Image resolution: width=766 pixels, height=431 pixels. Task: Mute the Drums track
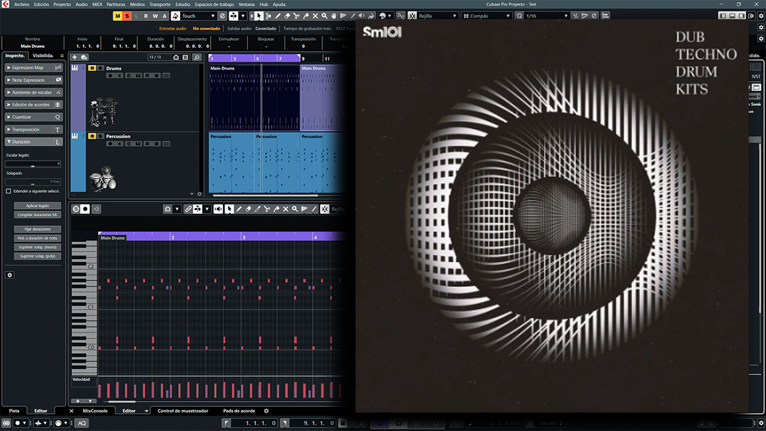pyautogui.click(x=92, y=68)
